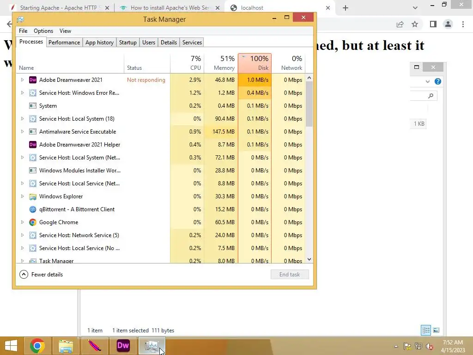Click the Service Host: Local System (18) icon

coord(33,119)
